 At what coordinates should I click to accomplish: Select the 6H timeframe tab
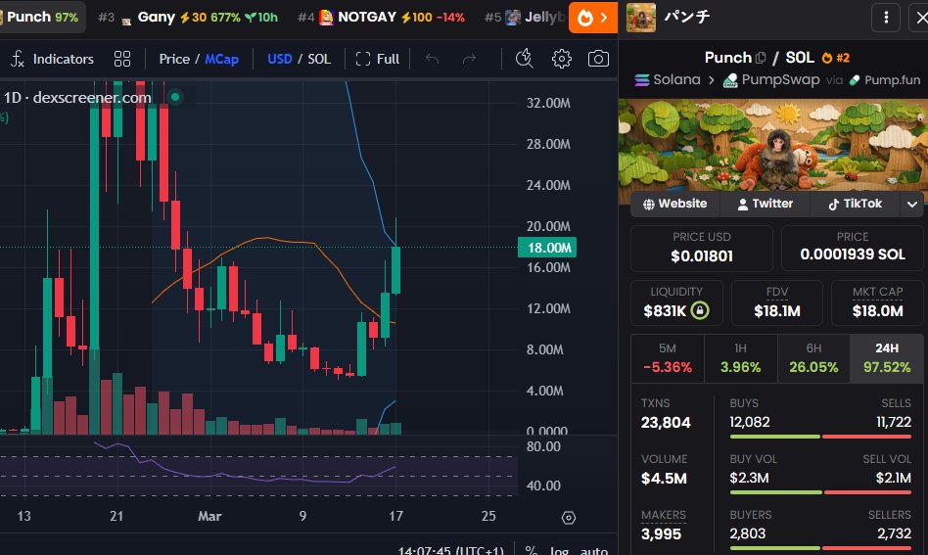coord(813,358)
